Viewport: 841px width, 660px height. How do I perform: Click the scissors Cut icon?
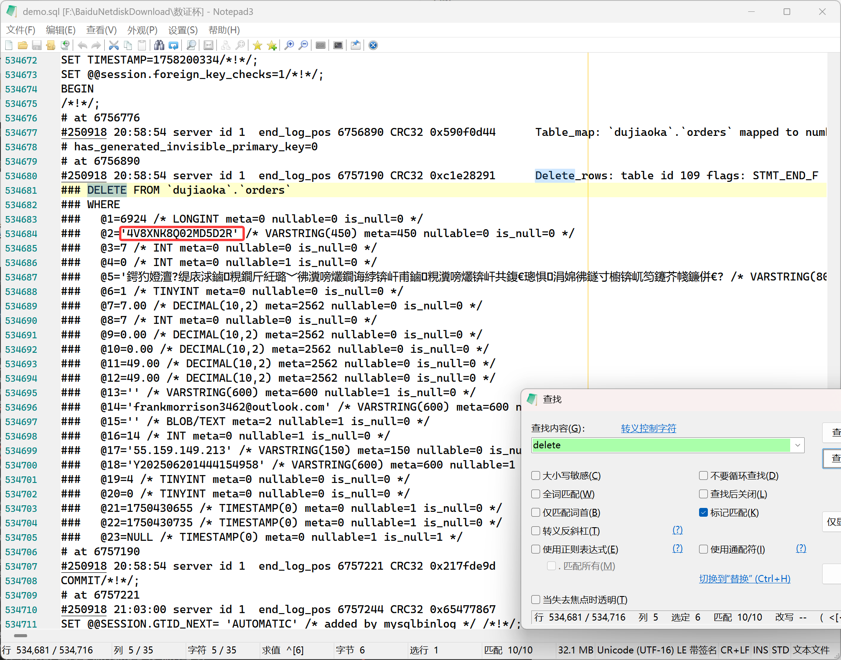pos(114,45)
